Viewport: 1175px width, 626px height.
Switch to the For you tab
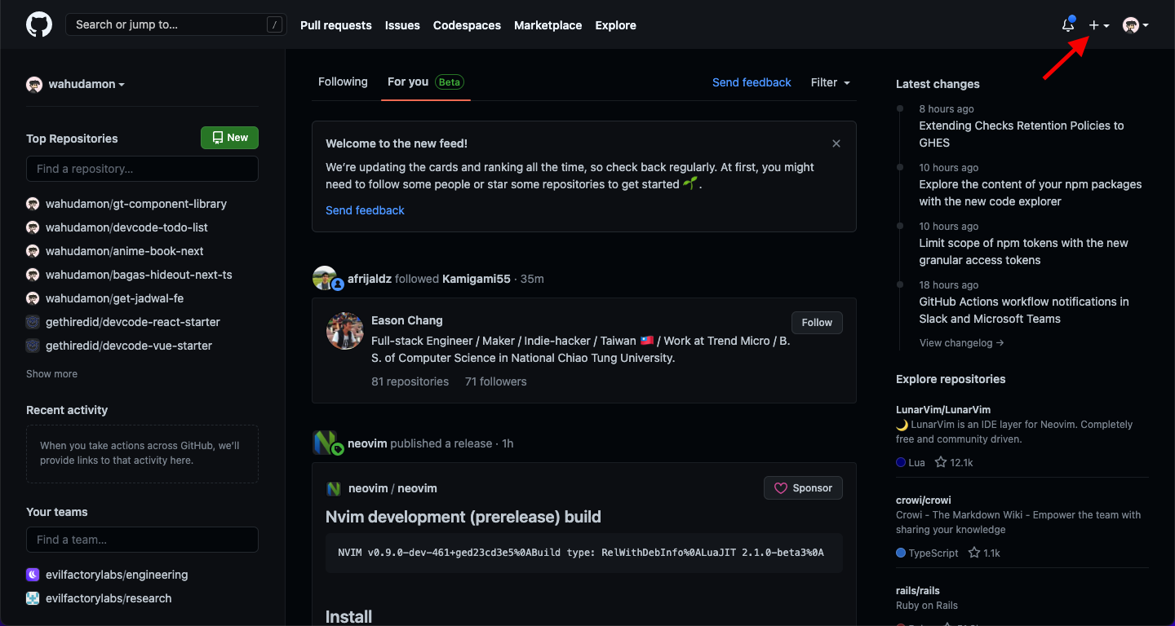[426, 82]
